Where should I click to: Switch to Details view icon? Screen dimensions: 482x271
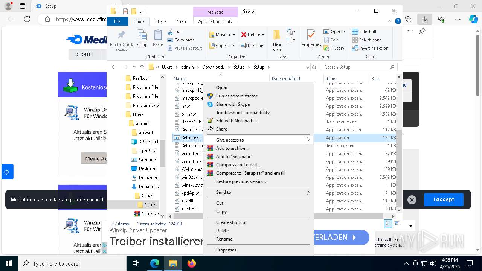point(388,224)
